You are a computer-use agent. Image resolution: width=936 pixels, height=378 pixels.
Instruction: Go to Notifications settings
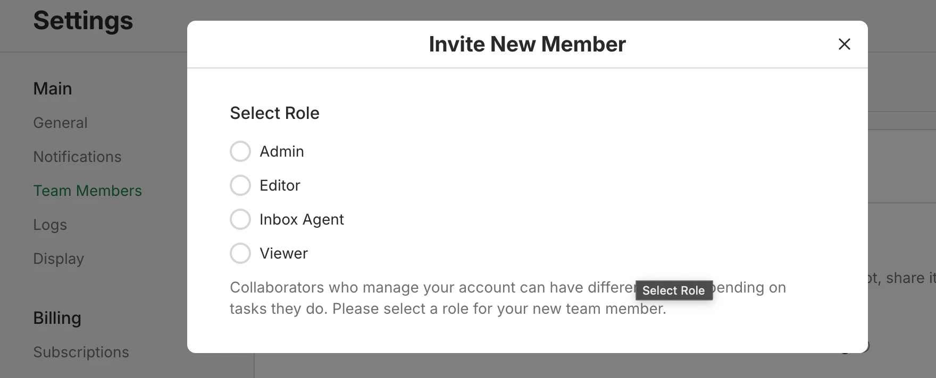click(x=77, y=157)
